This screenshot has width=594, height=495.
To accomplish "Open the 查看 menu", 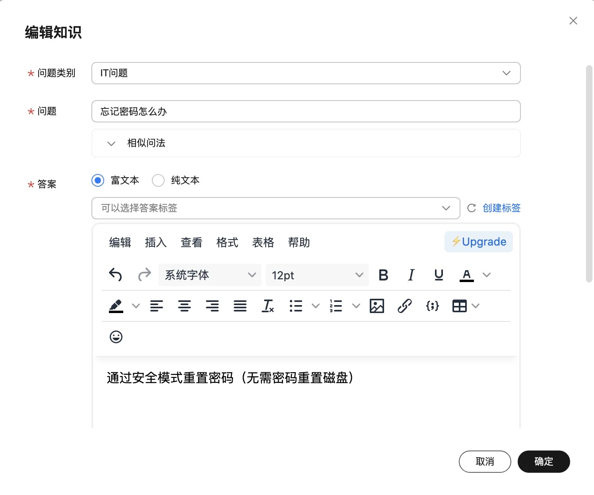I will pos(192,242).
